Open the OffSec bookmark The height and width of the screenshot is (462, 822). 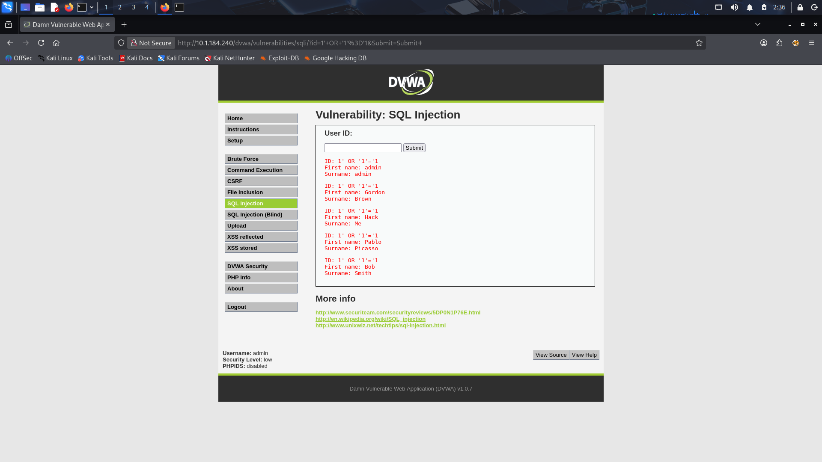pos(19,58)
